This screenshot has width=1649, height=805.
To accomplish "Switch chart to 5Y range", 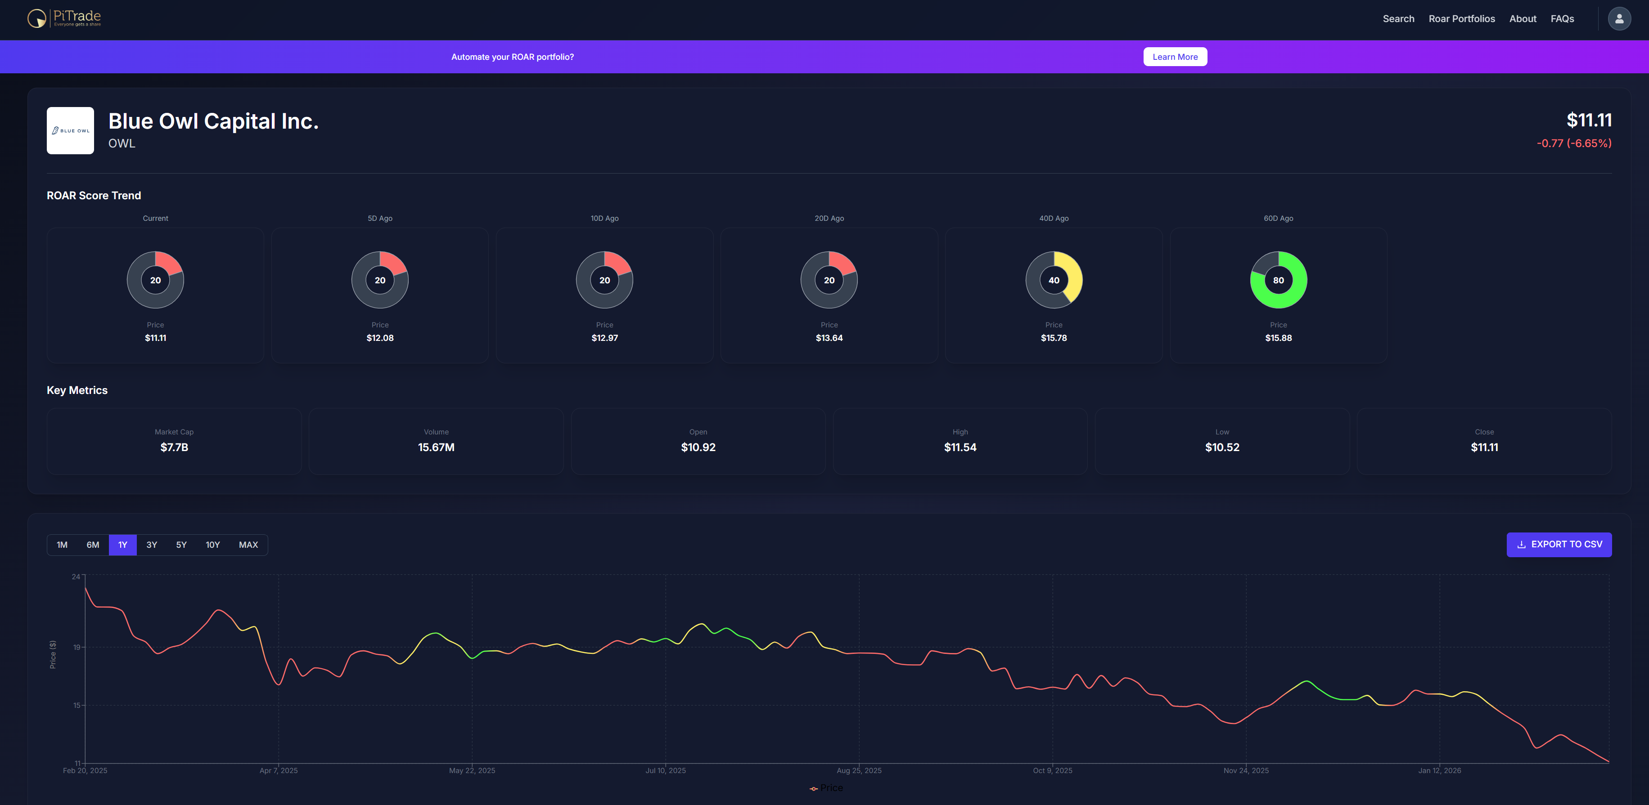I will click(x=181, y=545).
